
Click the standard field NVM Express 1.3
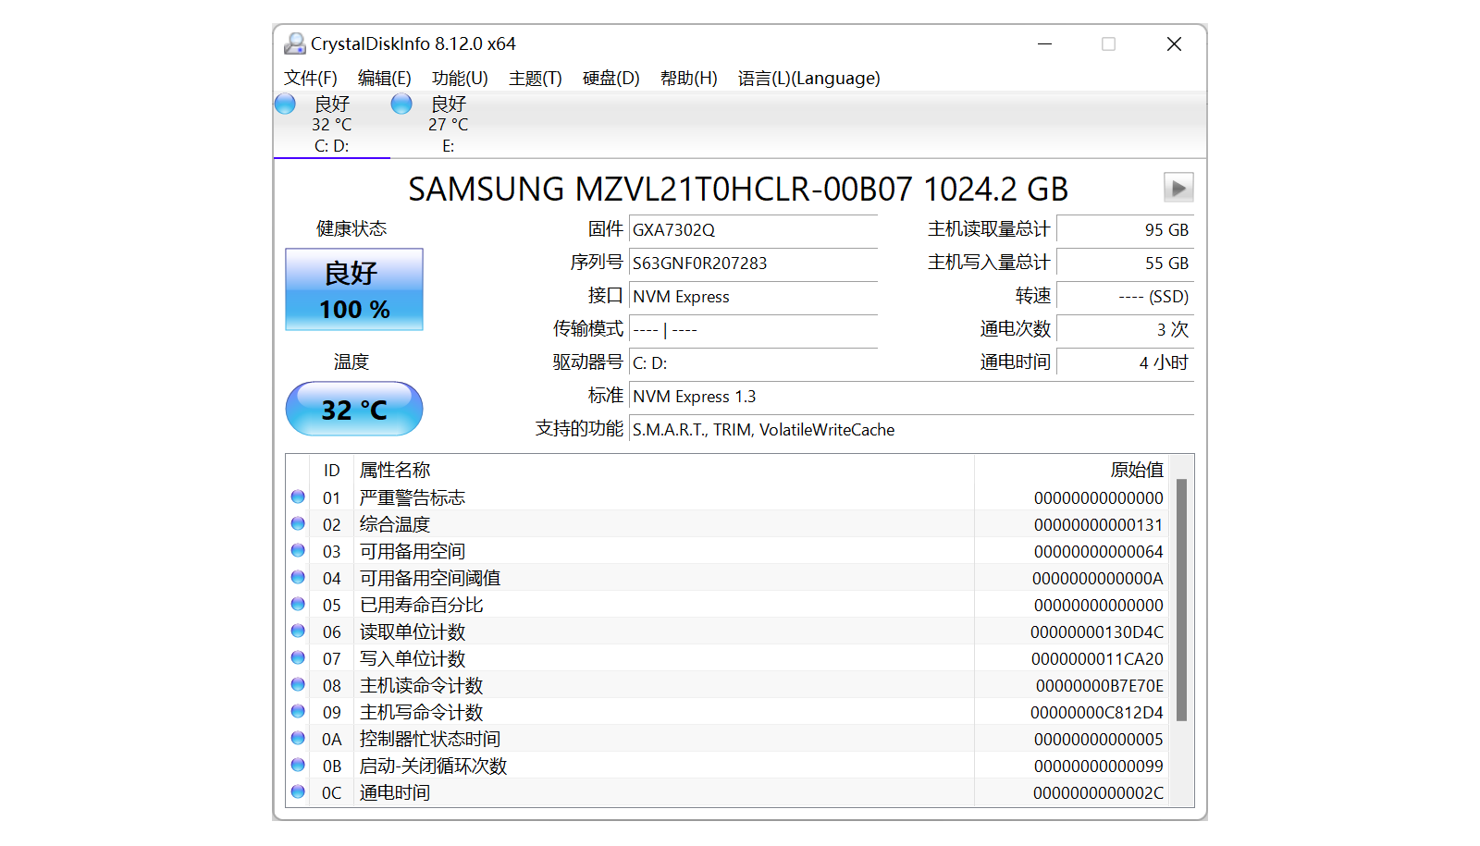tap(911, 396)
